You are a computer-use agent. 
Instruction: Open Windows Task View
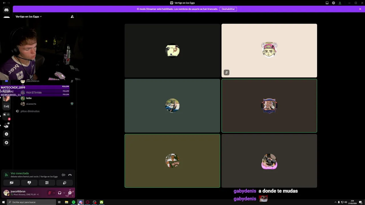(x=59, y=202)
